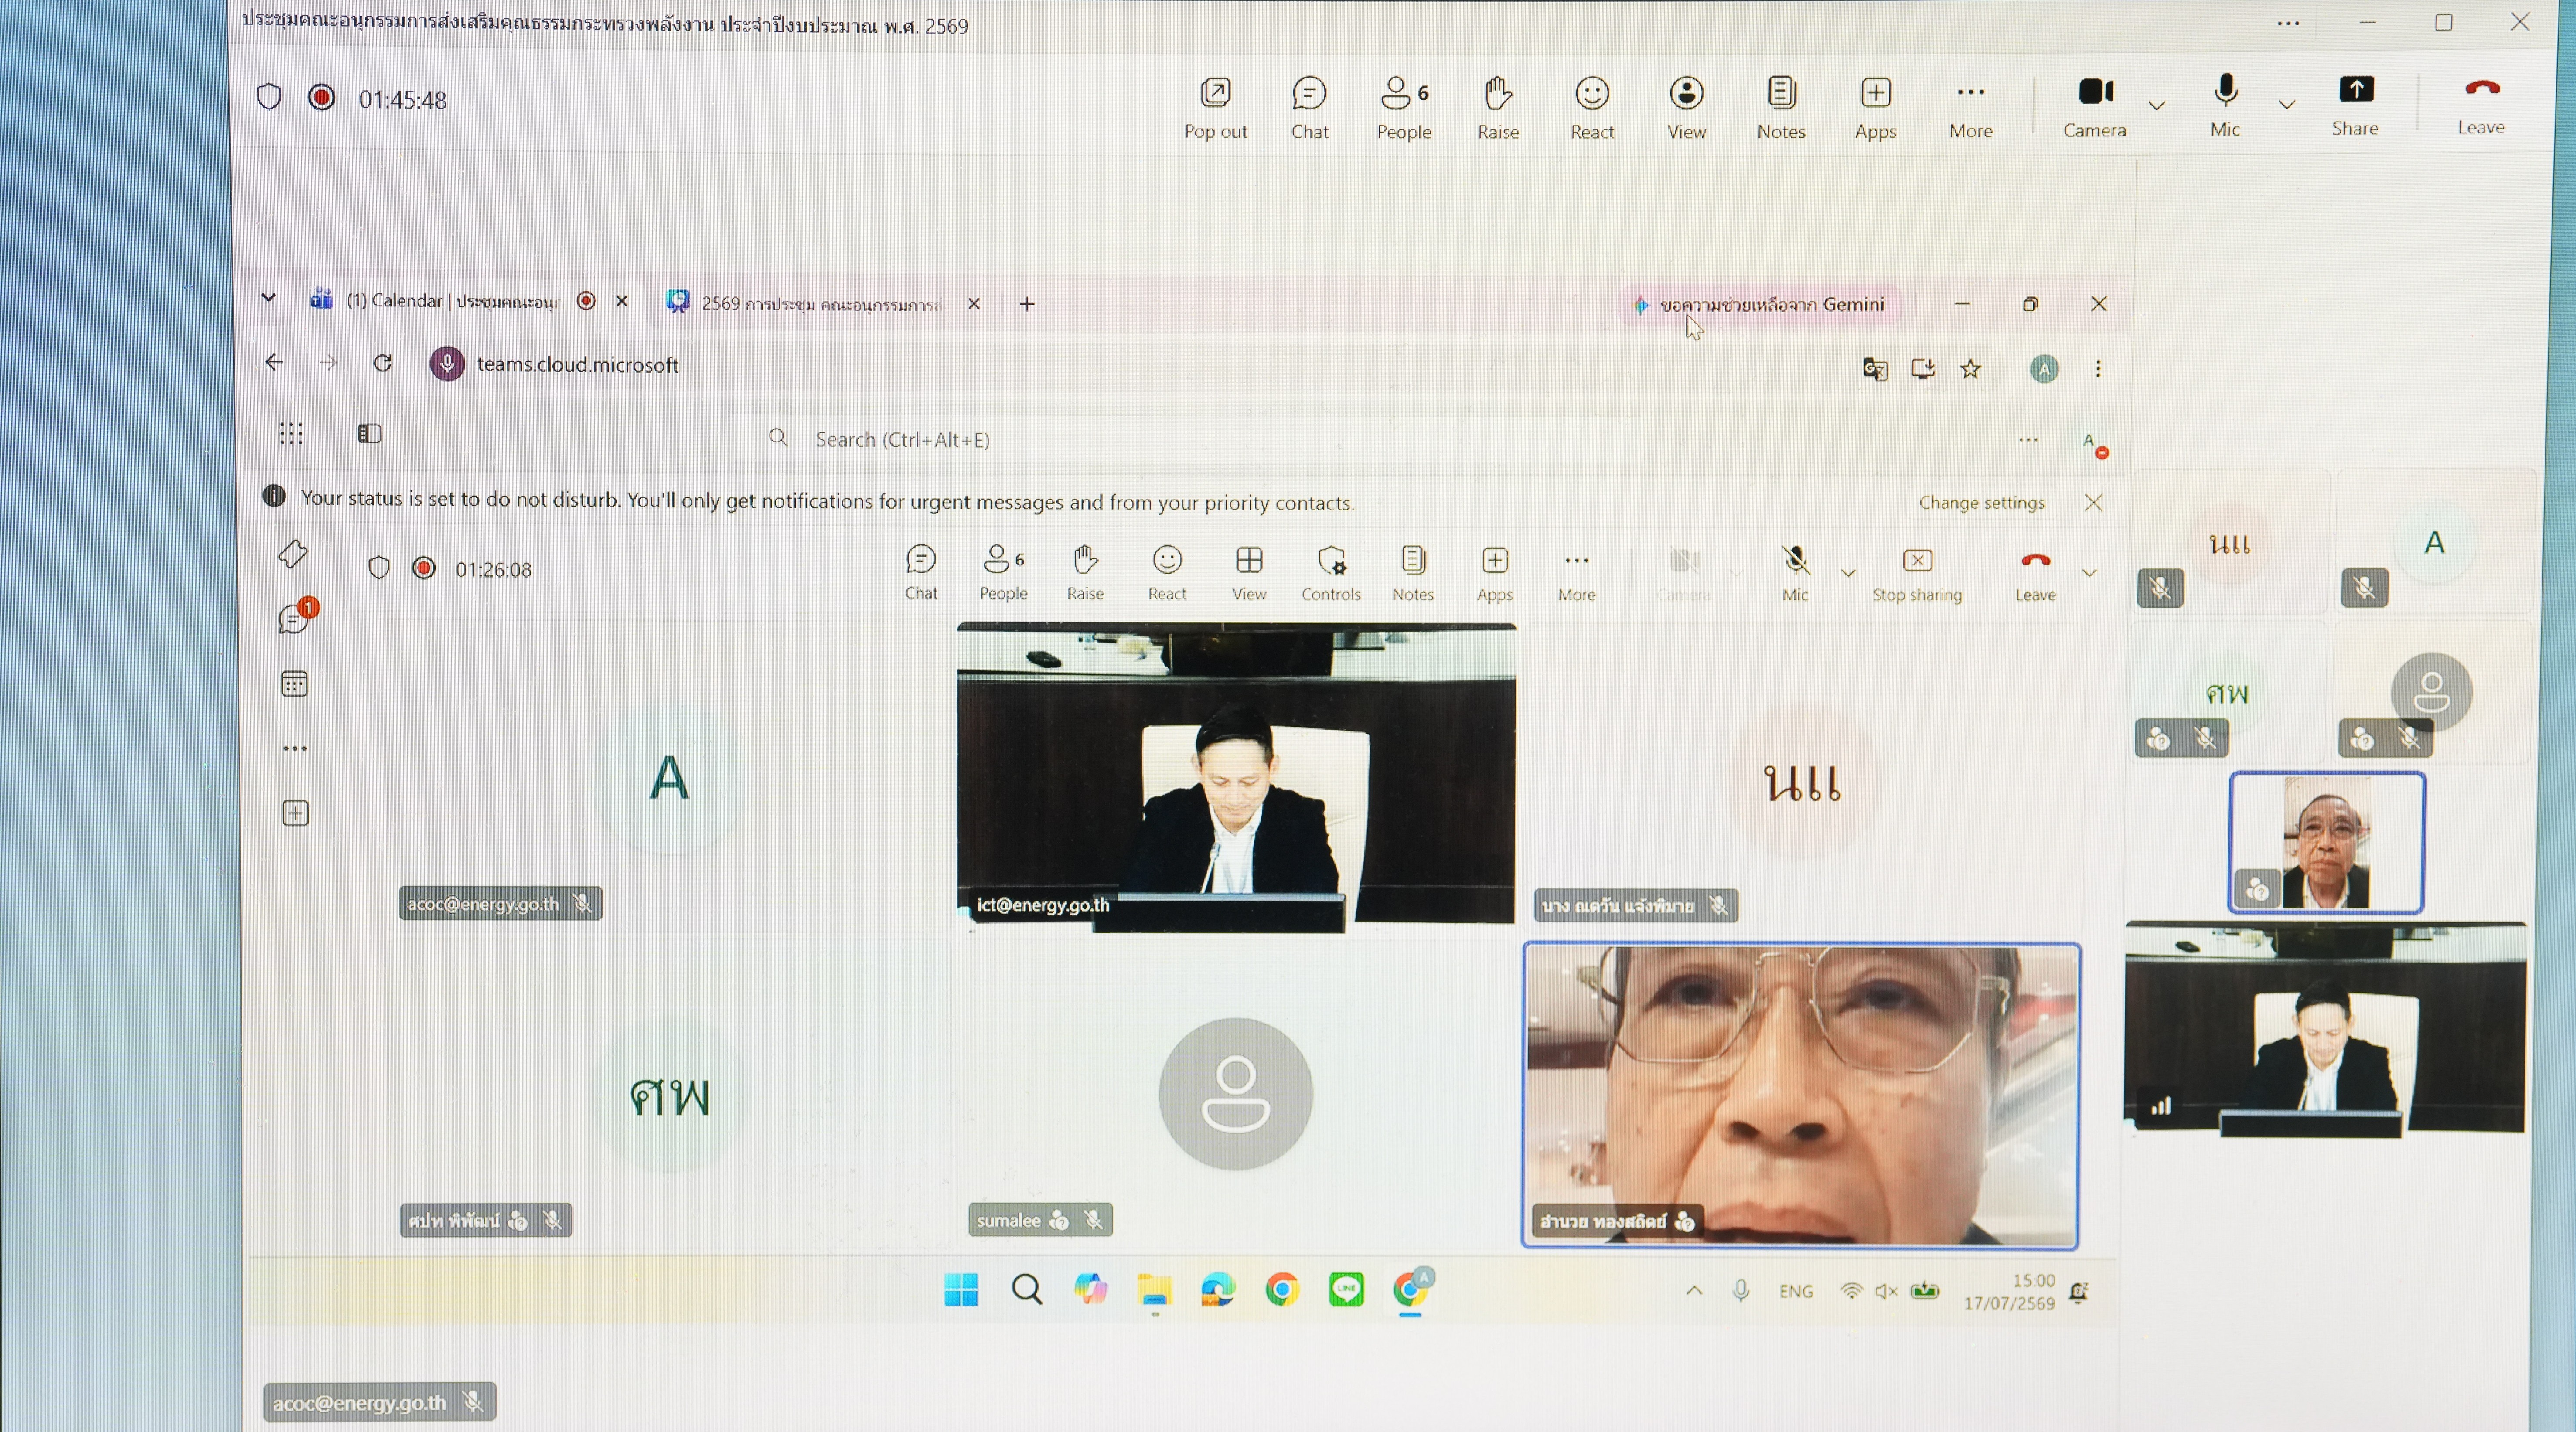
Task: Expand camera options arrow beside Camera
Action: tap(2157, 105)
